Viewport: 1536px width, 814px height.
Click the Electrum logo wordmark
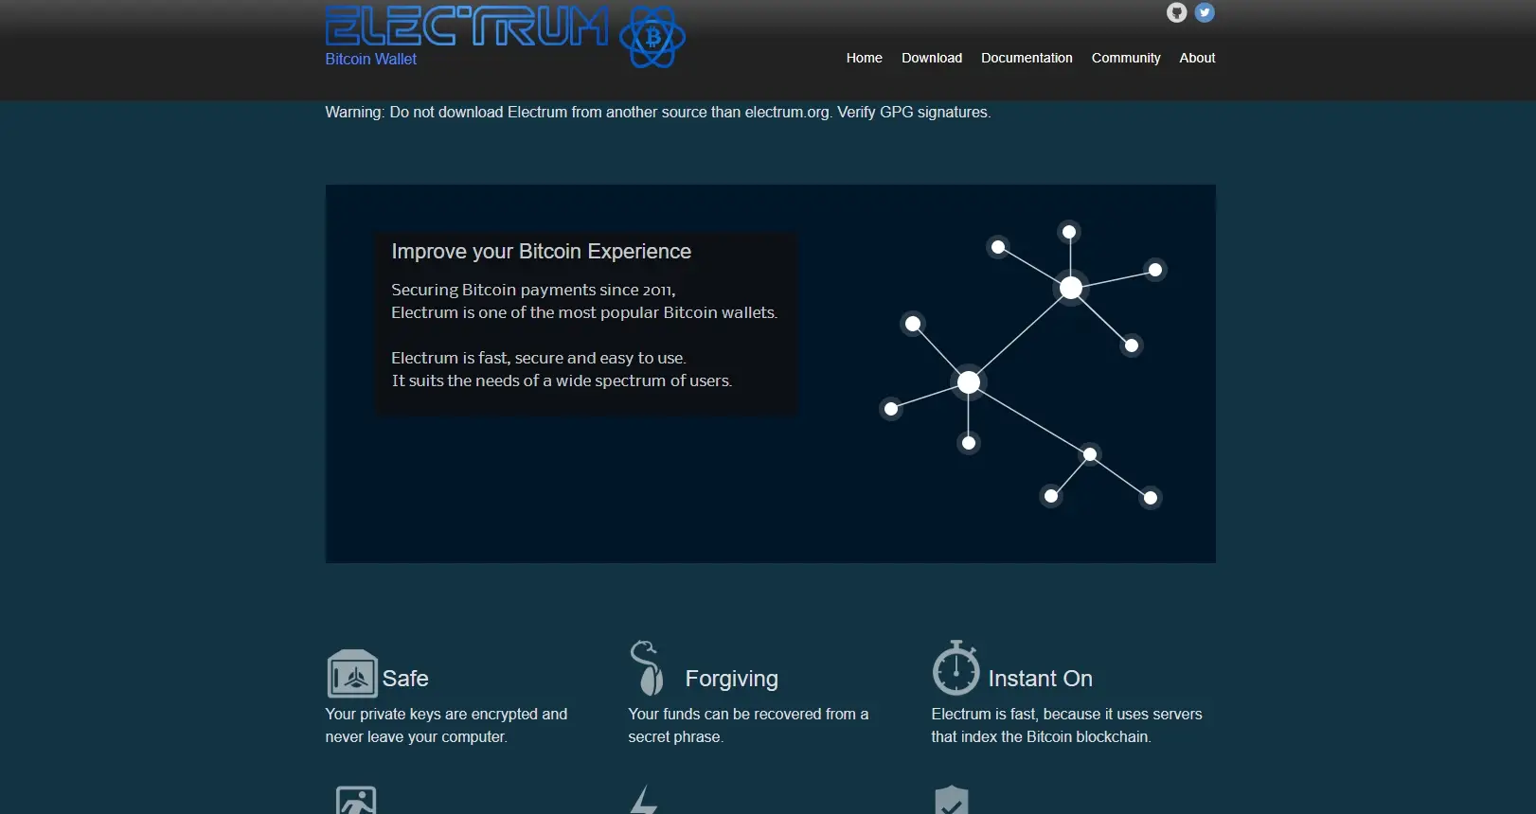(467, 27)
